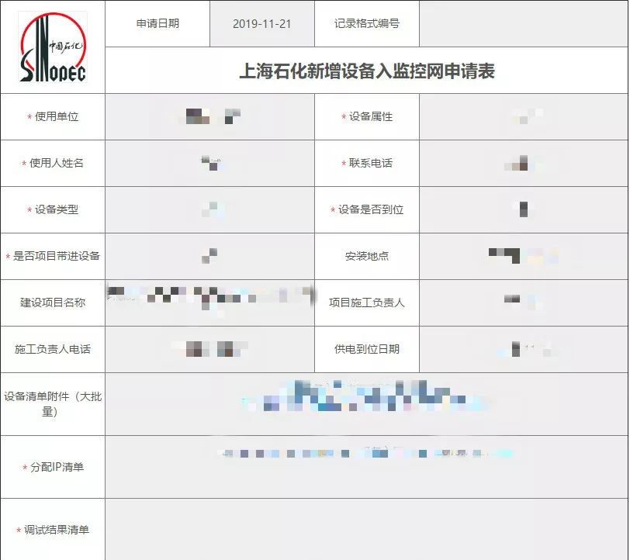Screen dimensions: 630x560
Task: Click the 是否项目带进设备 label
Action: point(57,256)
